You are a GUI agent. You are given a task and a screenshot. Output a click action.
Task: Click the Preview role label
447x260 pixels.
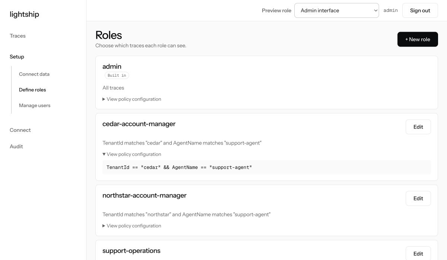pos(276,10)
